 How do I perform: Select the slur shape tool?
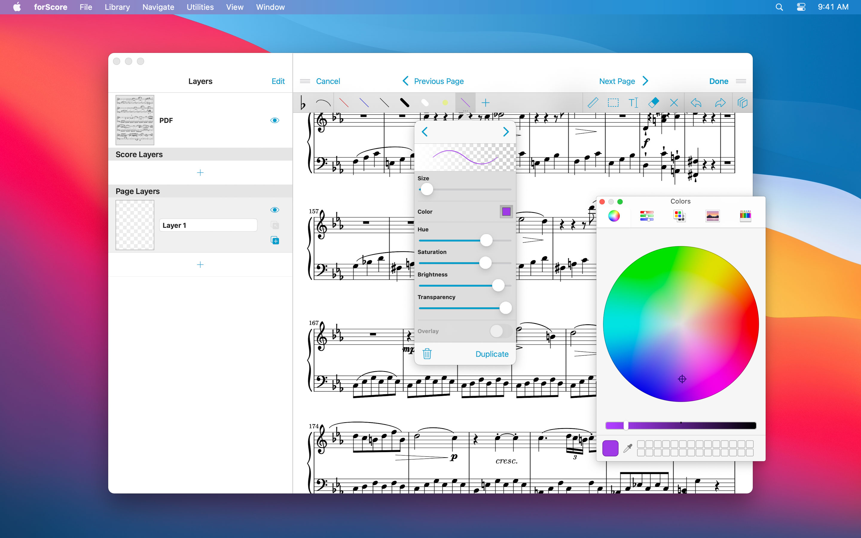323,103
